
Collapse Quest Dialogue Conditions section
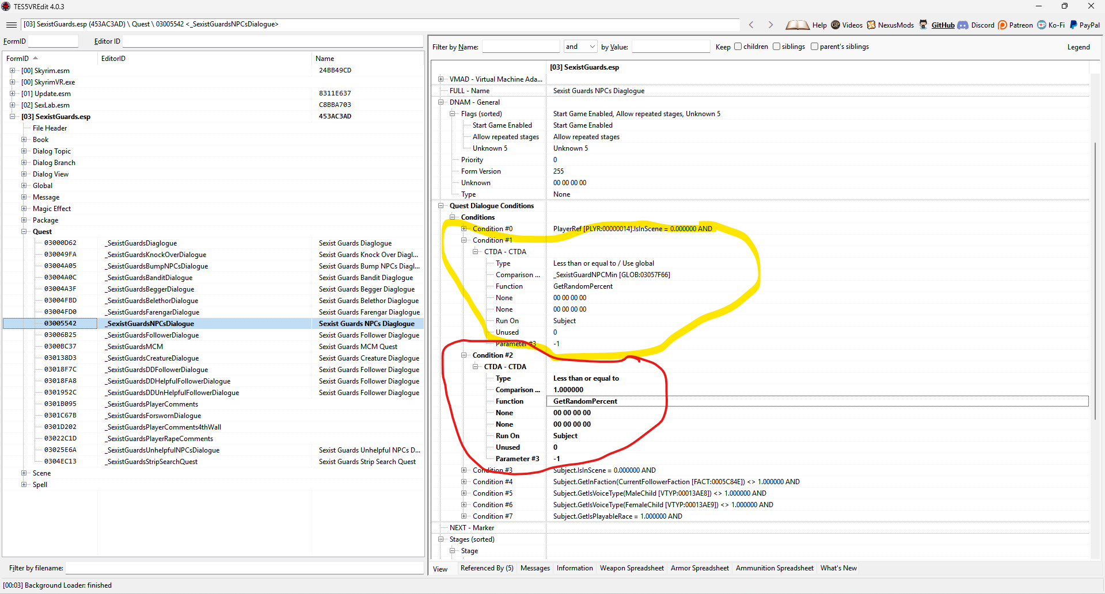(441, 206)
